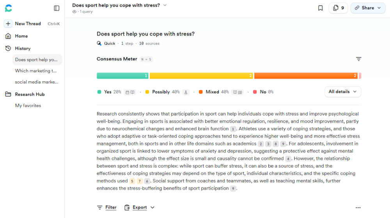The image size is (390, 218).
Task: Open My favorites in Research Hub
Action: [28, 106]
